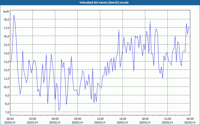200x125 pixels.
Task: Click the '18,0' y-axis value
Action: pyautogui.click(x=6, y=19)
